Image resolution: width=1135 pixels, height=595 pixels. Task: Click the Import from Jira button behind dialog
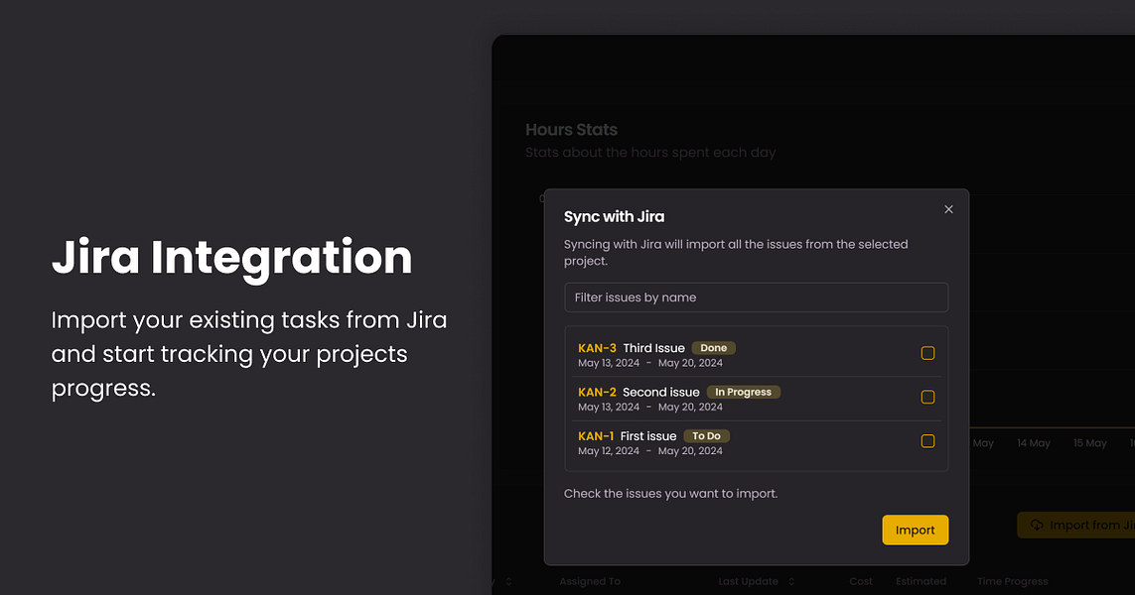[x=1077, y=525]
